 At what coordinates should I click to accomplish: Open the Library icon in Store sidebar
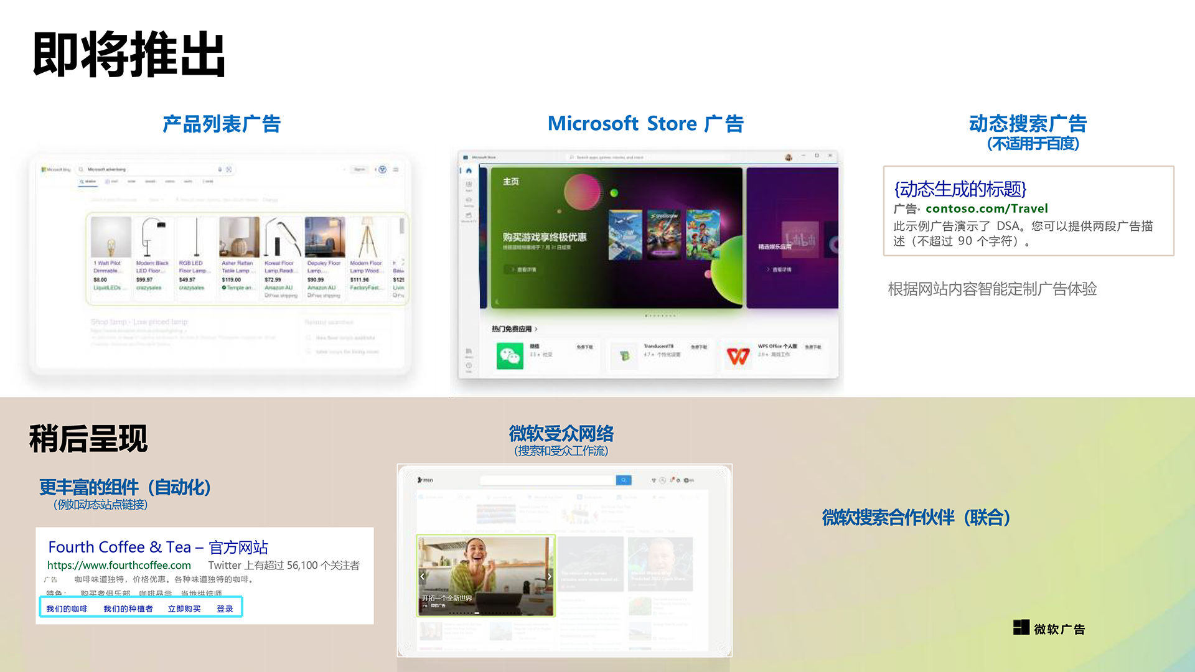[x=469, y=353]
